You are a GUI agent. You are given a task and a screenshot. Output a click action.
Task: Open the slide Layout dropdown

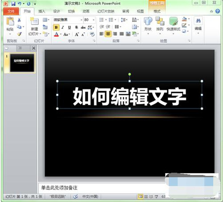[46, 20]
